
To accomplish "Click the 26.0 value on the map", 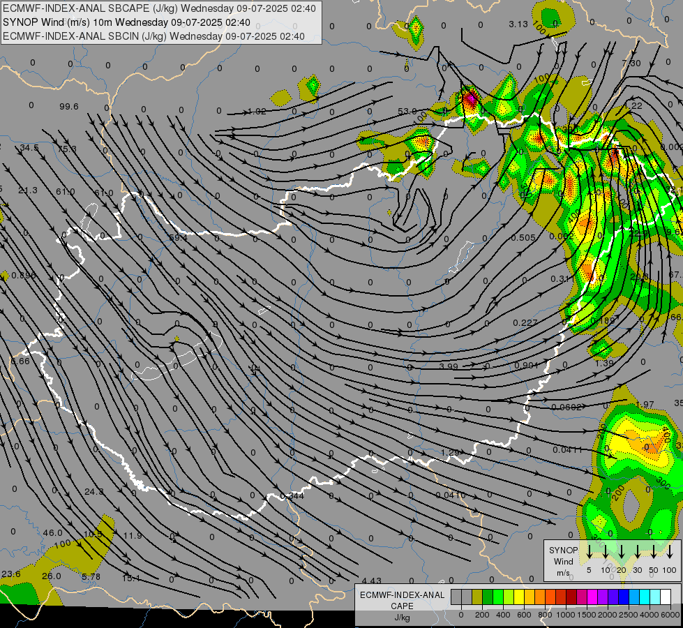I will (52, 576).
